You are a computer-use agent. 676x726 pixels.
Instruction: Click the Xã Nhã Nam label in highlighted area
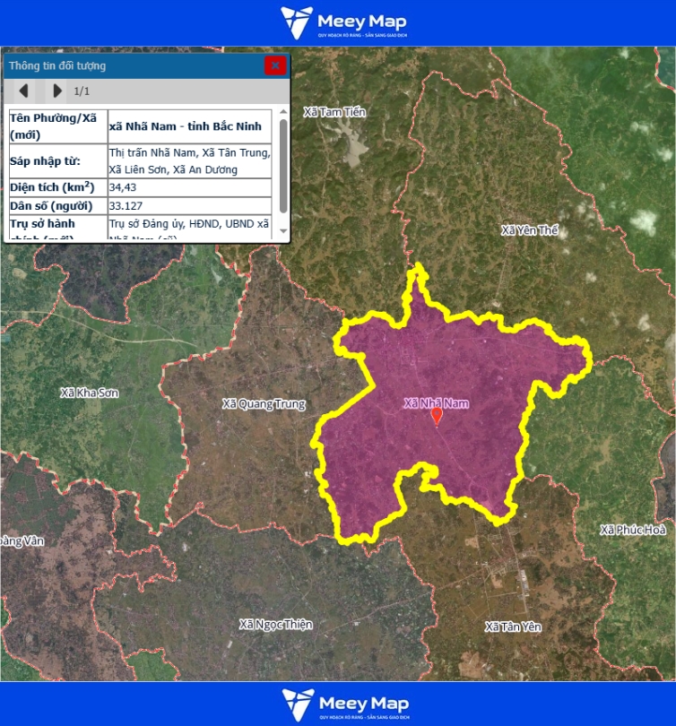[436, 403]
